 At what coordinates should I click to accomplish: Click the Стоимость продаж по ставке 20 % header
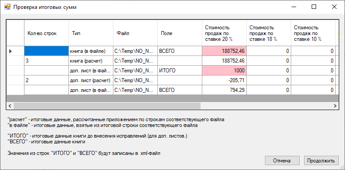coord(224,33)
